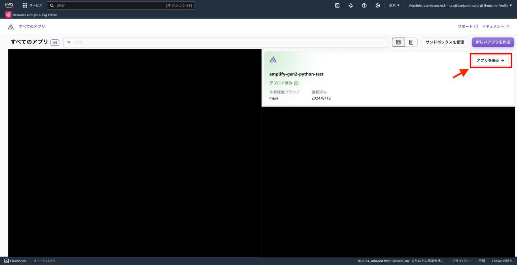Click the AWS logo to return home
This screenshot has height=265, width=517.
(9, 5)
